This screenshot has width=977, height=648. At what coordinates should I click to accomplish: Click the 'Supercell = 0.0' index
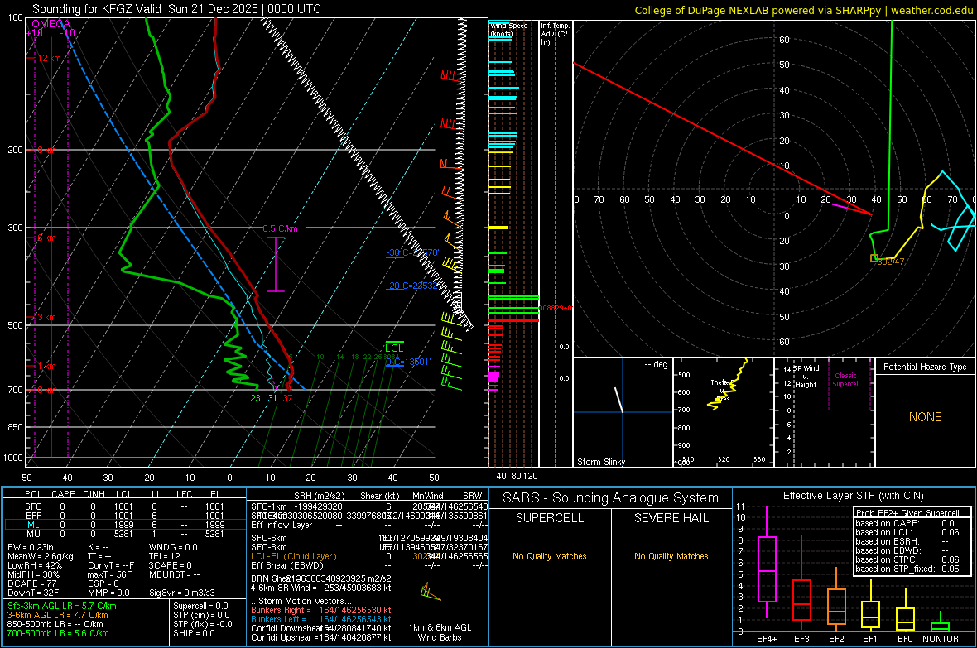tap(200, 606)
